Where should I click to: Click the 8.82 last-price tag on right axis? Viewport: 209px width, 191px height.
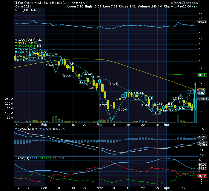click(x=202, y=93)
